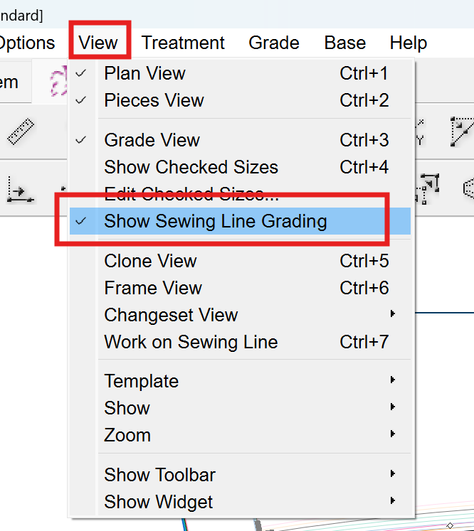Open the Template submenu

click(141, 381)
